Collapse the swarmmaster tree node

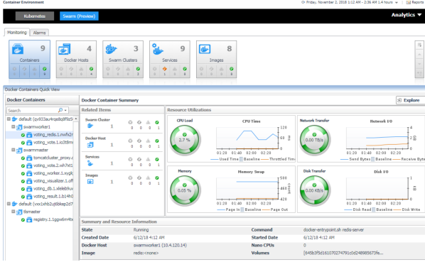coord(13,150)
